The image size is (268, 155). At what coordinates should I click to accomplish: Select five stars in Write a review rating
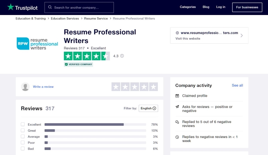pyautogui.click(x=153, y=87)
